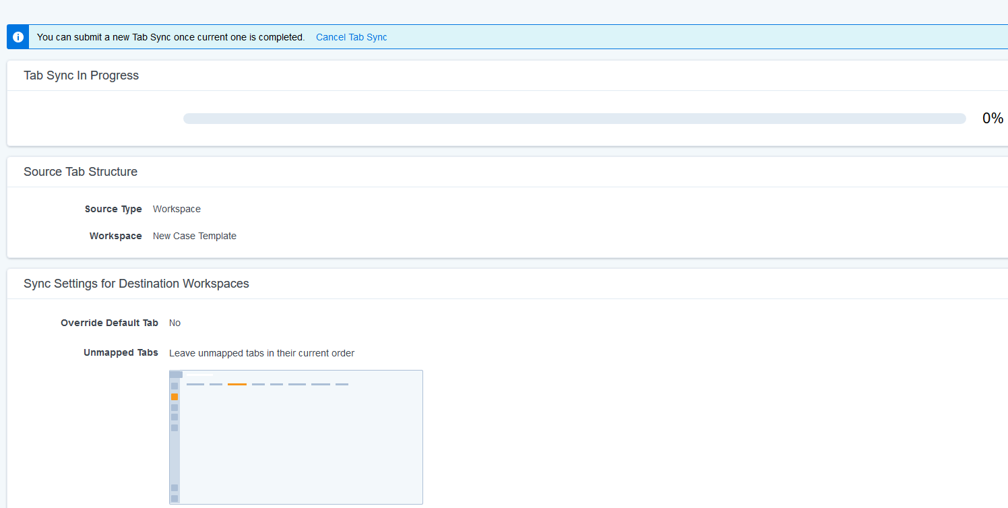
Task: Click the Override Default Tab label
Action: [x=109, y=323]
